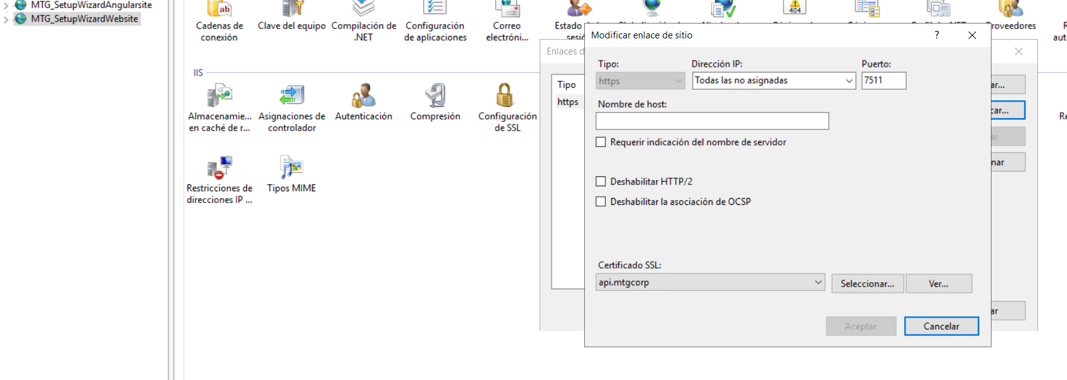Open Almacenamiento en caché feature

coord(220,108)
